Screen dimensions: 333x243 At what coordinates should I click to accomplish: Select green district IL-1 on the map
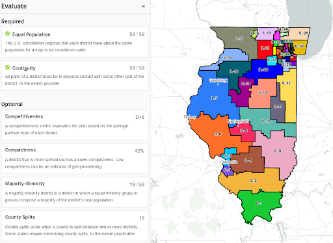259,203
